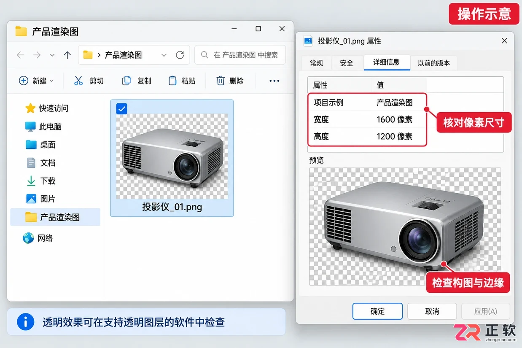Maximize the 产品渲染图 Explorer window
The image size is (522, 348).
(x=258, y=29)
